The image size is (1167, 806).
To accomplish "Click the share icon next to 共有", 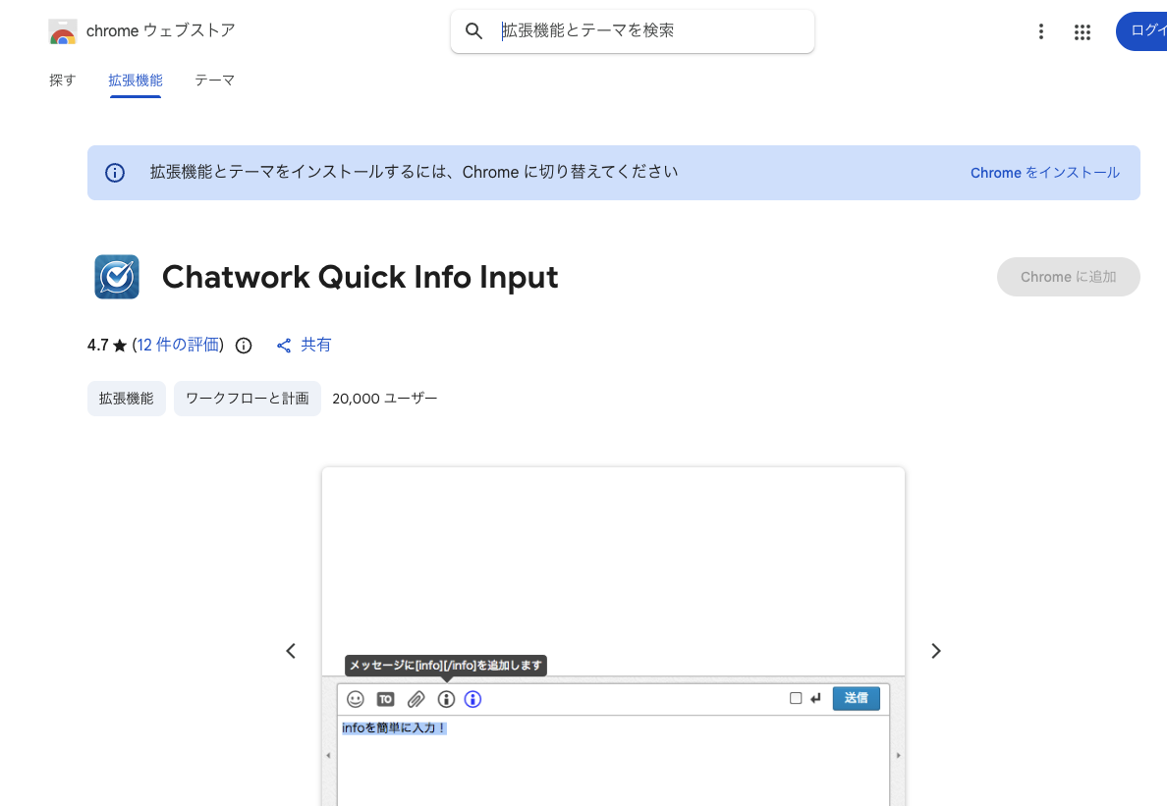I will (284, 345).
